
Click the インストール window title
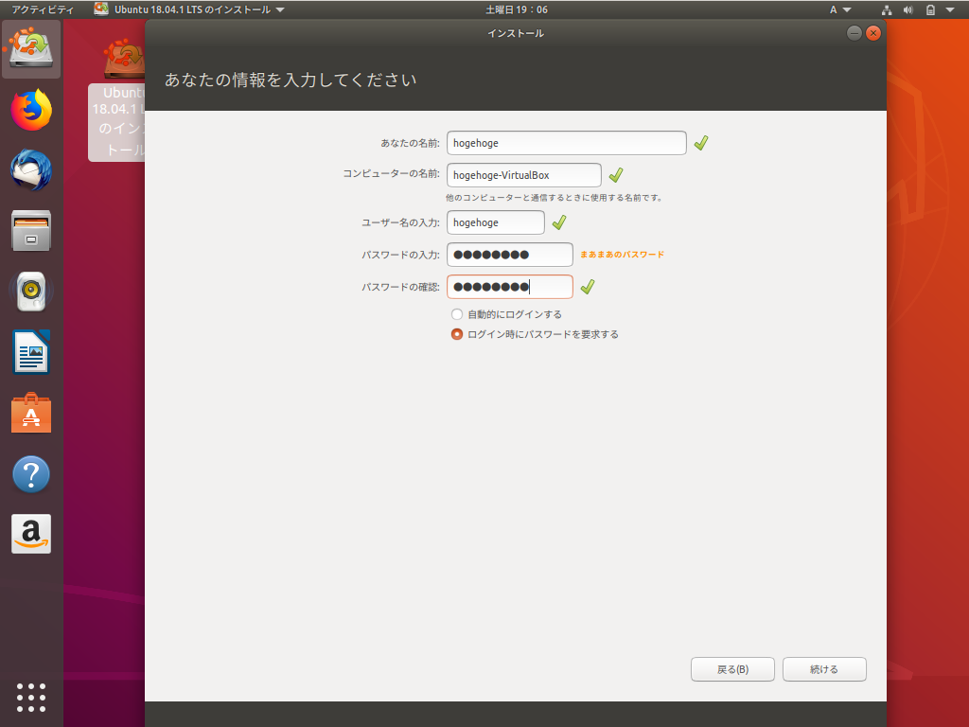[x=516, y=33]
